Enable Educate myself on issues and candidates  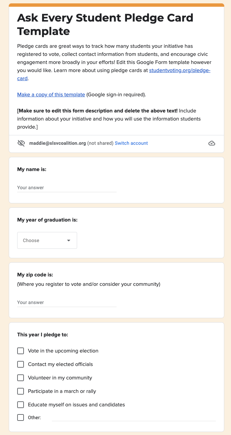[21, 405]
